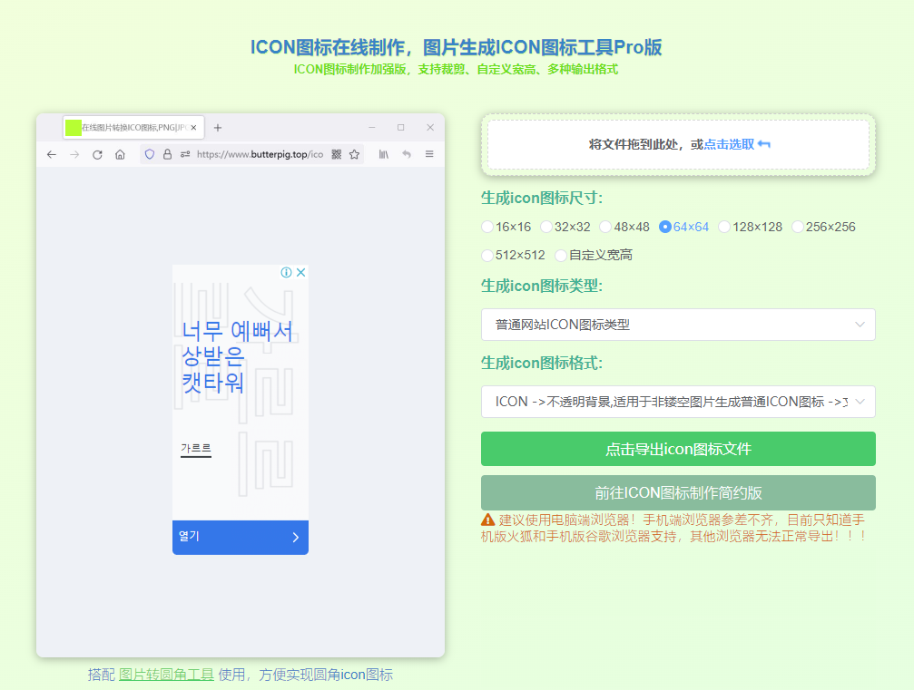Click the 在线图片转换ICO图标 browser tab
914x690 pixels.
(132, 128)
